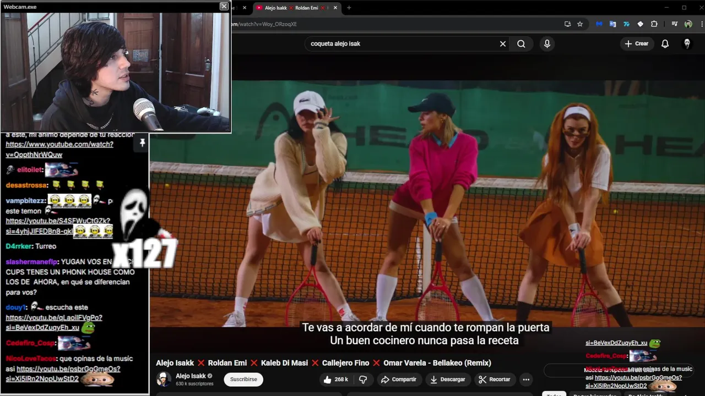
Task: Open the 7TV extension icon
Action: click(626, 24)
